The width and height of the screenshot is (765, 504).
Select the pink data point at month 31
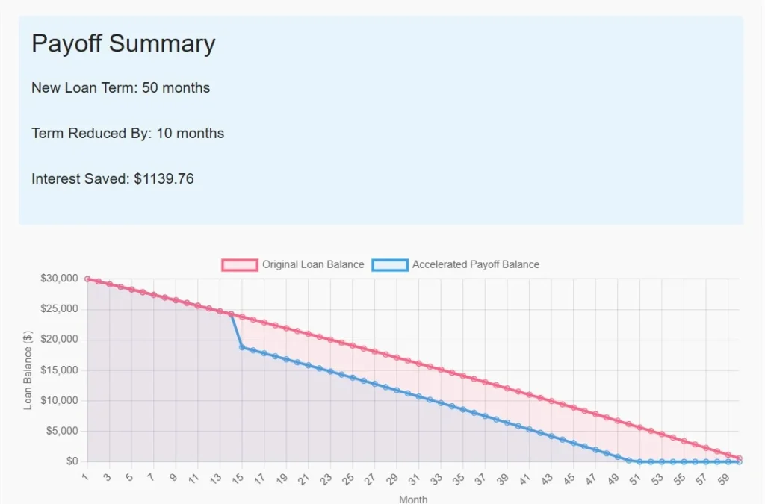(419, 364)
